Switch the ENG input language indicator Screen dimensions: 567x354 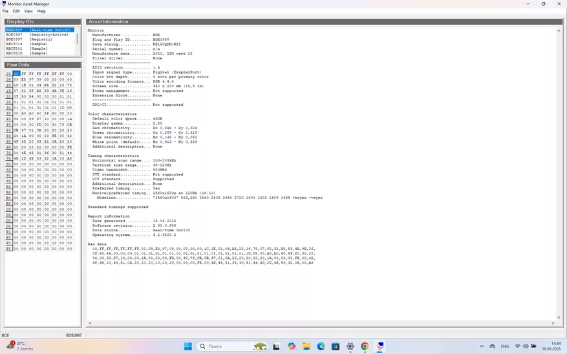(505, 346)
